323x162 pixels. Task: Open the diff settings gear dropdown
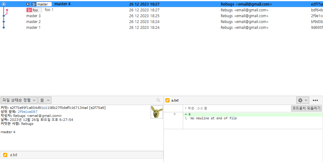[x=302, y=100]
